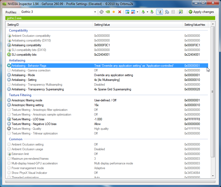Click the vertical scrollbar thumb in settings list
This screenshot has width=221, height=187.
(x=213, y=92)
